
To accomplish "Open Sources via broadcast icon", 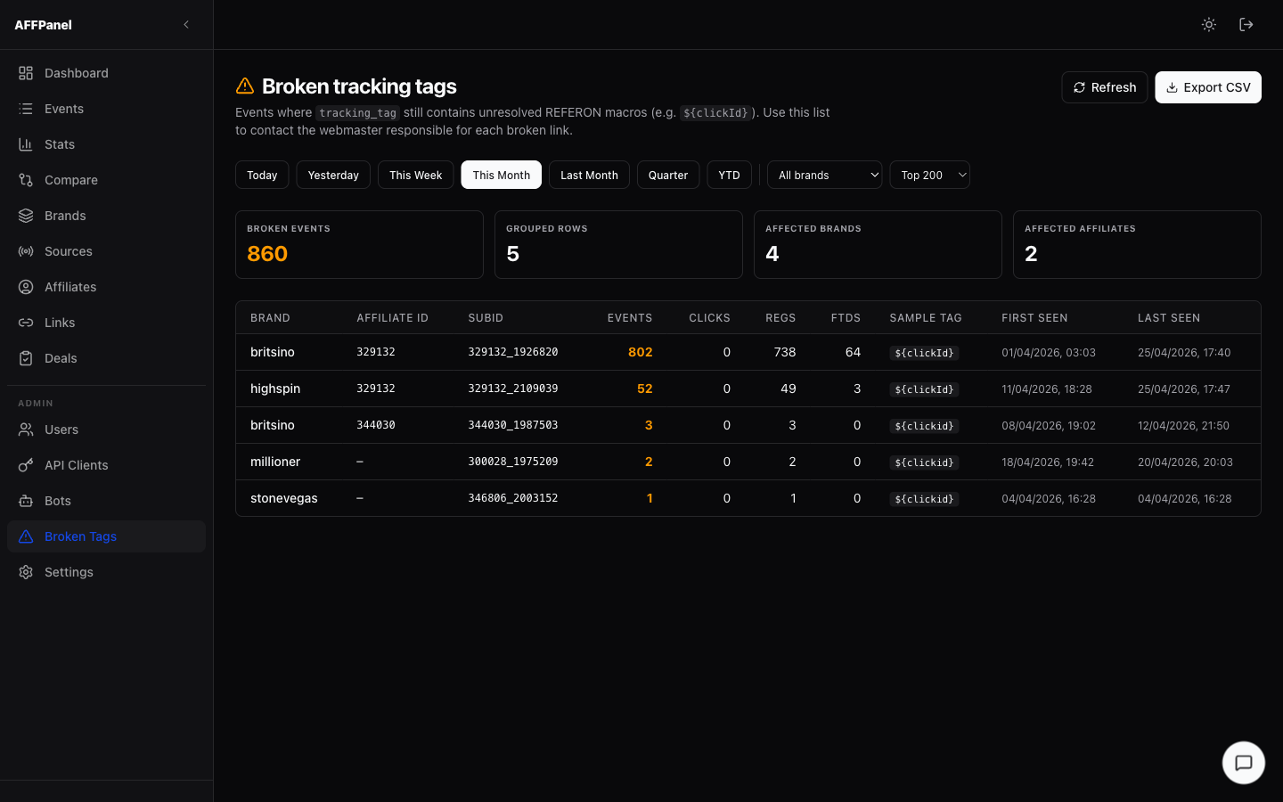I will [x=26, y=251].
